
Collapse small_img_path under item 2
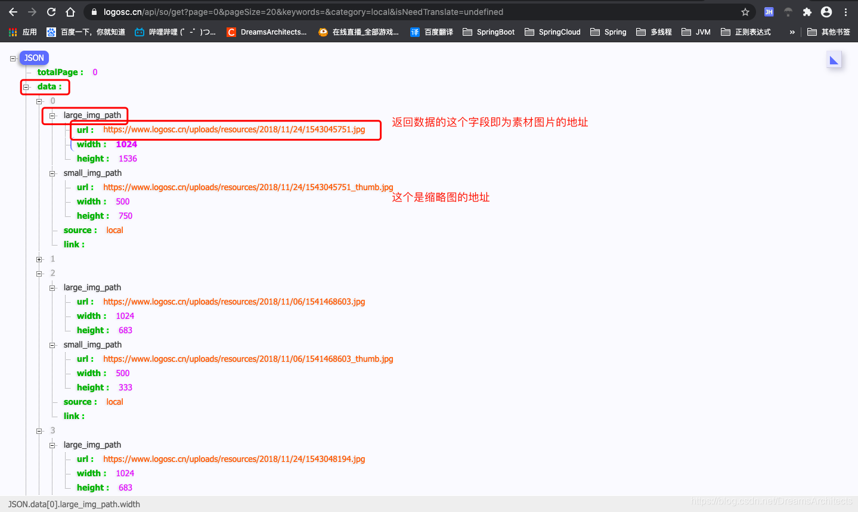pyautogui.click(x=52, y=345)
